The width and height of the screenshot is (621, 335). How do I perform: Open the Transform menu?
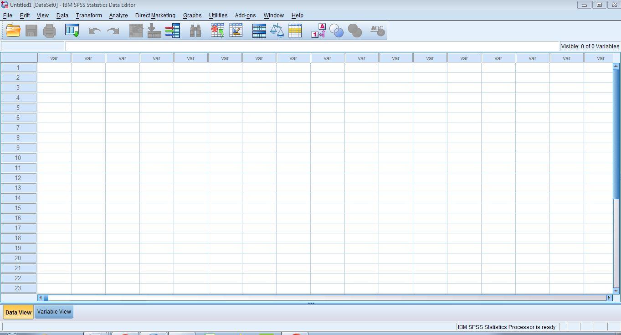coord(88,15)
